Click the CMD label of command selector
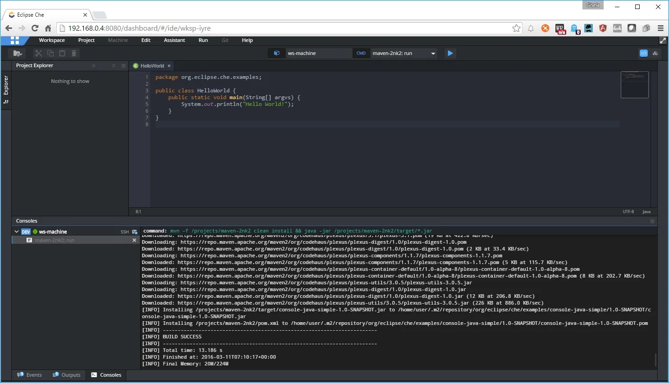 coord(361,53)
